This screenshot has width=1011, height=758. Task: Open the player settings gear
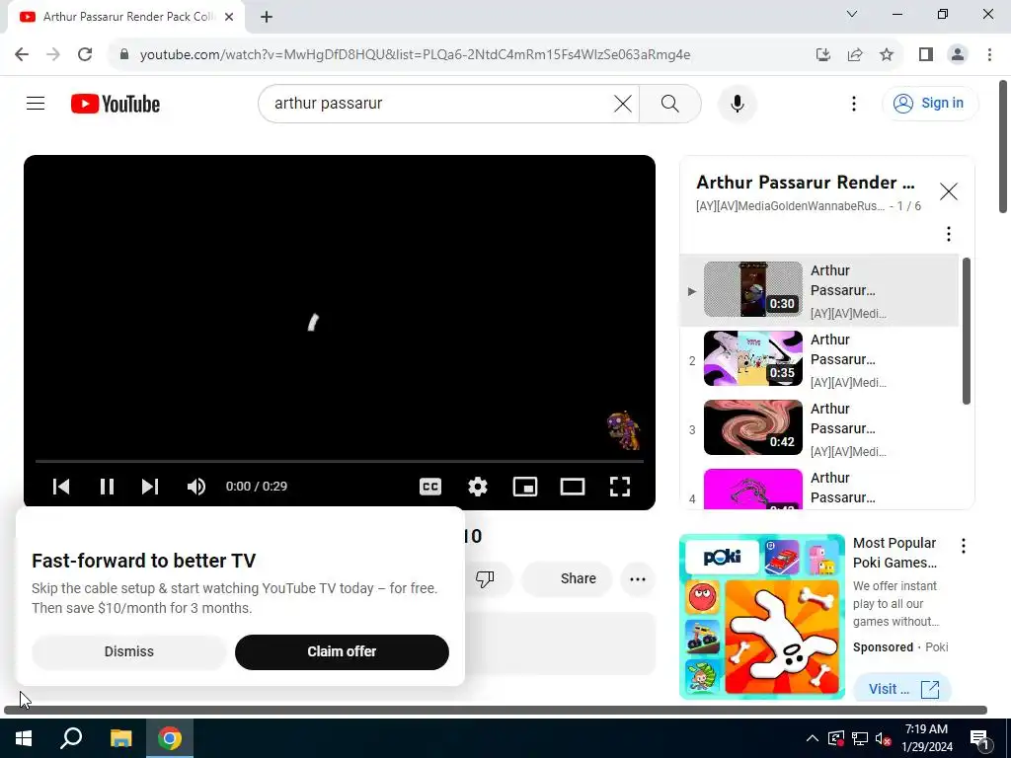478,486
